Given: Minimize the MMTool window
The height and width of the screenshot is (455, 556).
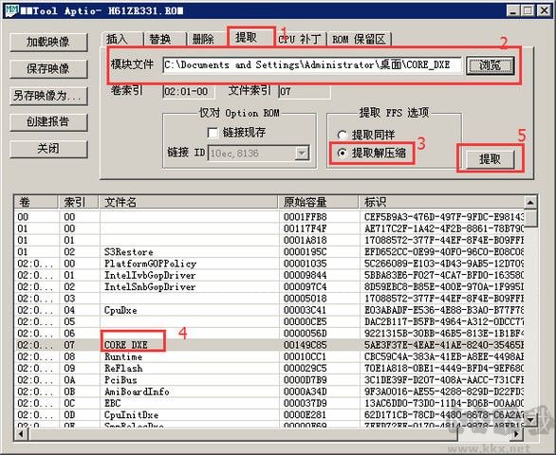Looking at the screenshot, I should pyautogui.click(x=512, y=10).
